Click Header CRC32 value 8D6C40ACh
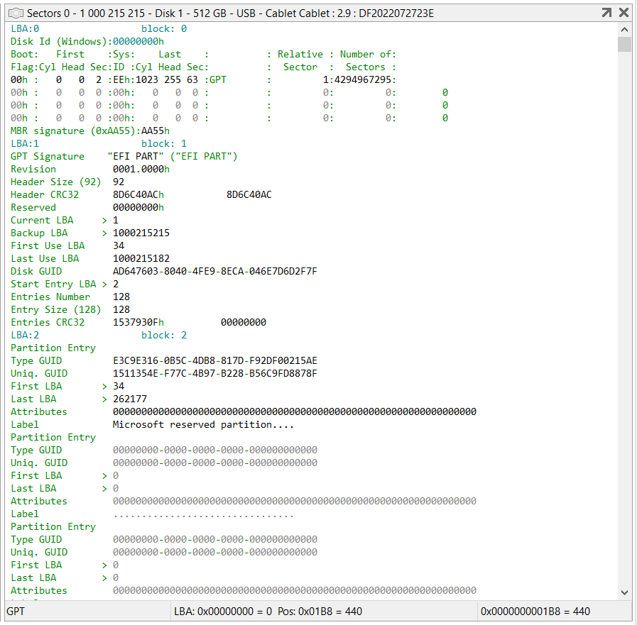Screen dimensions: 637x625 point(138,195)
